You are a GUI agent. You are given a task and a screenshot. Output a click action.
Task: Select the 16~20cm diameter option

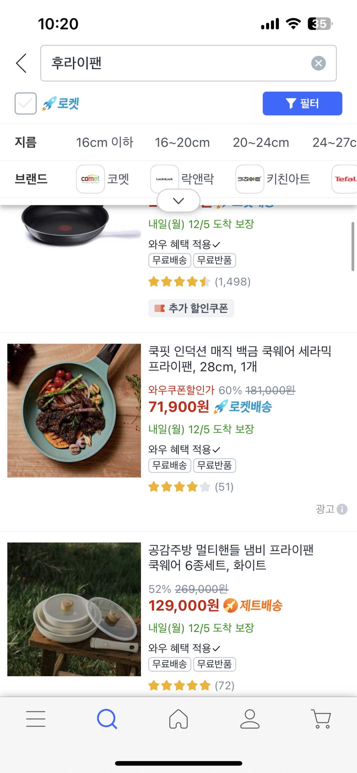tap(182, 142)
